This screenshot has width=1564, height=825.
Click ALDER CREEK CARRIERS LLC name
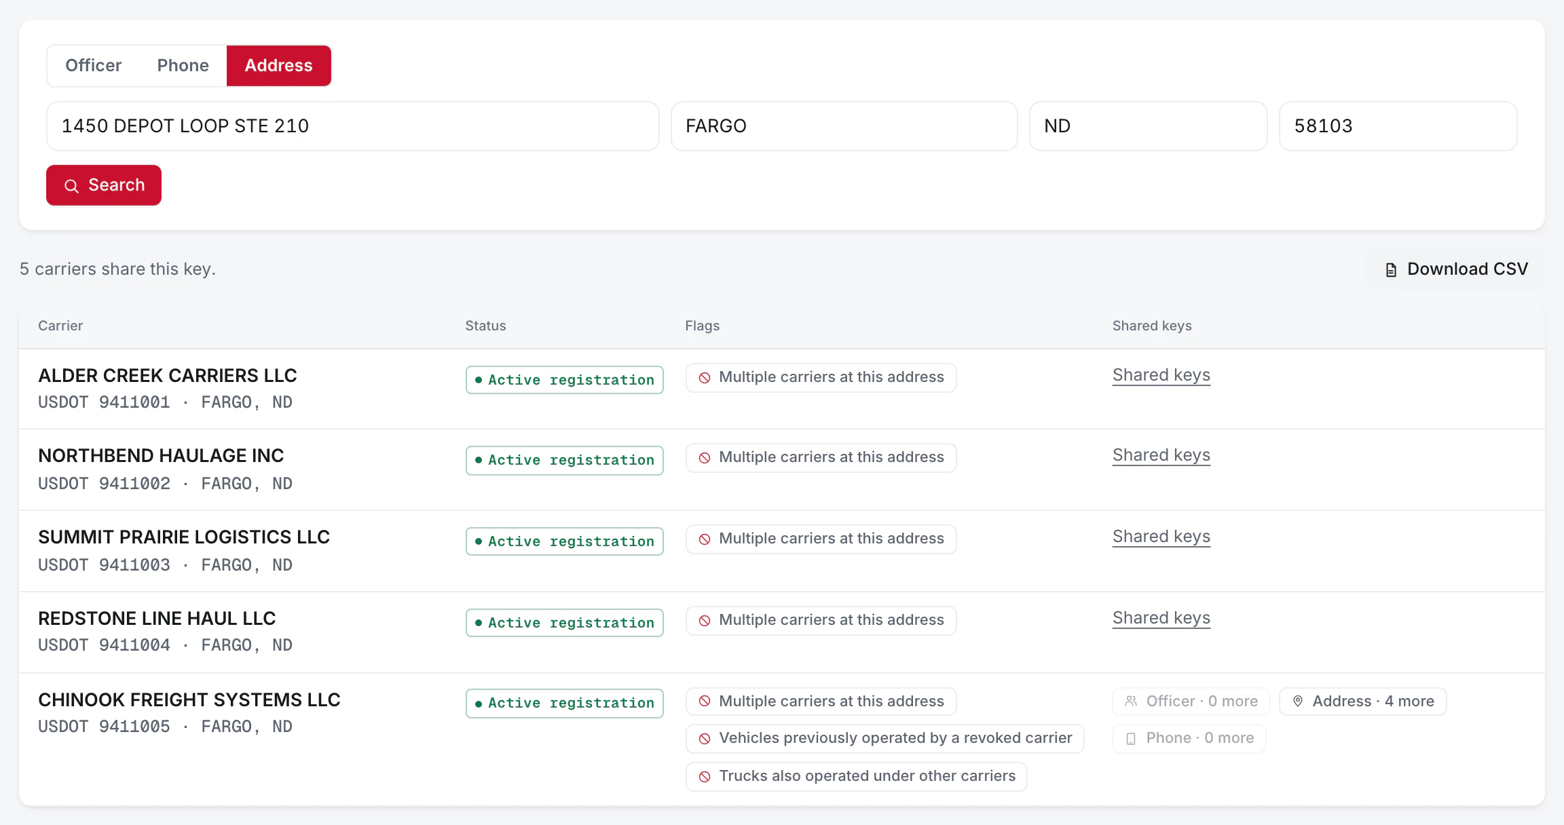coord(168,375)
